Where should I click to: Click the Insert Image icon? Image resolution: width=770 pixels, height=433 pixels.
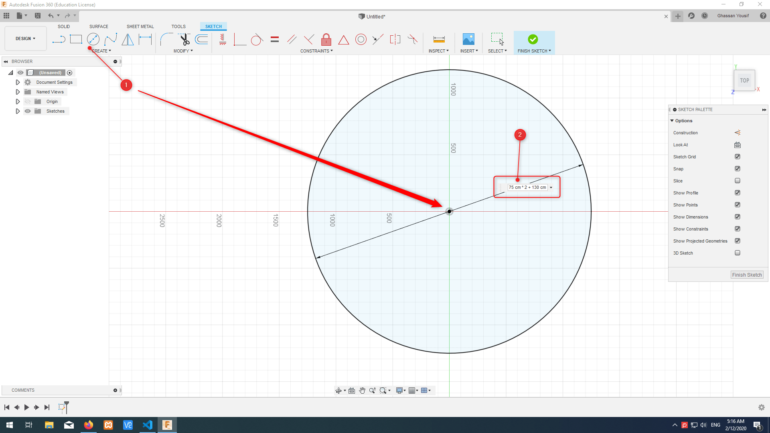point(468,39)
